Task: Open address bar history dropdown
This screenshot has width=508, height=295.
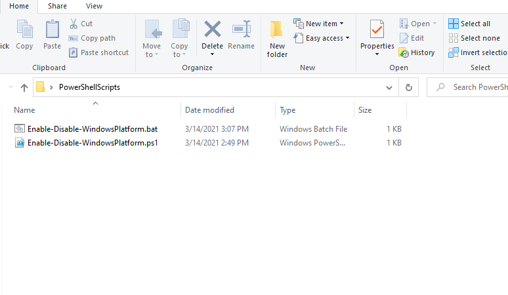Action: click(389, 88)
